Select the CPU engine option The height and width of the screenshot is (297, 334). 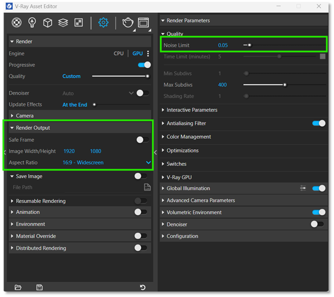[x=119, y=54]
